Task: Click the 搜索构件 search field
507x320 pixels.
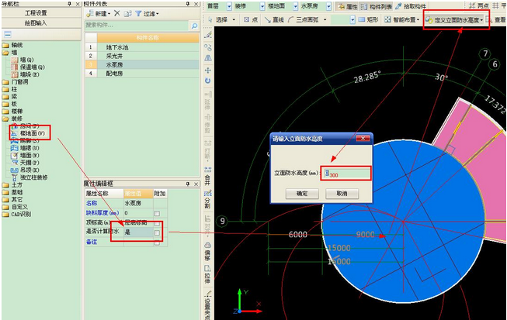Action: [x=137, y=25]
